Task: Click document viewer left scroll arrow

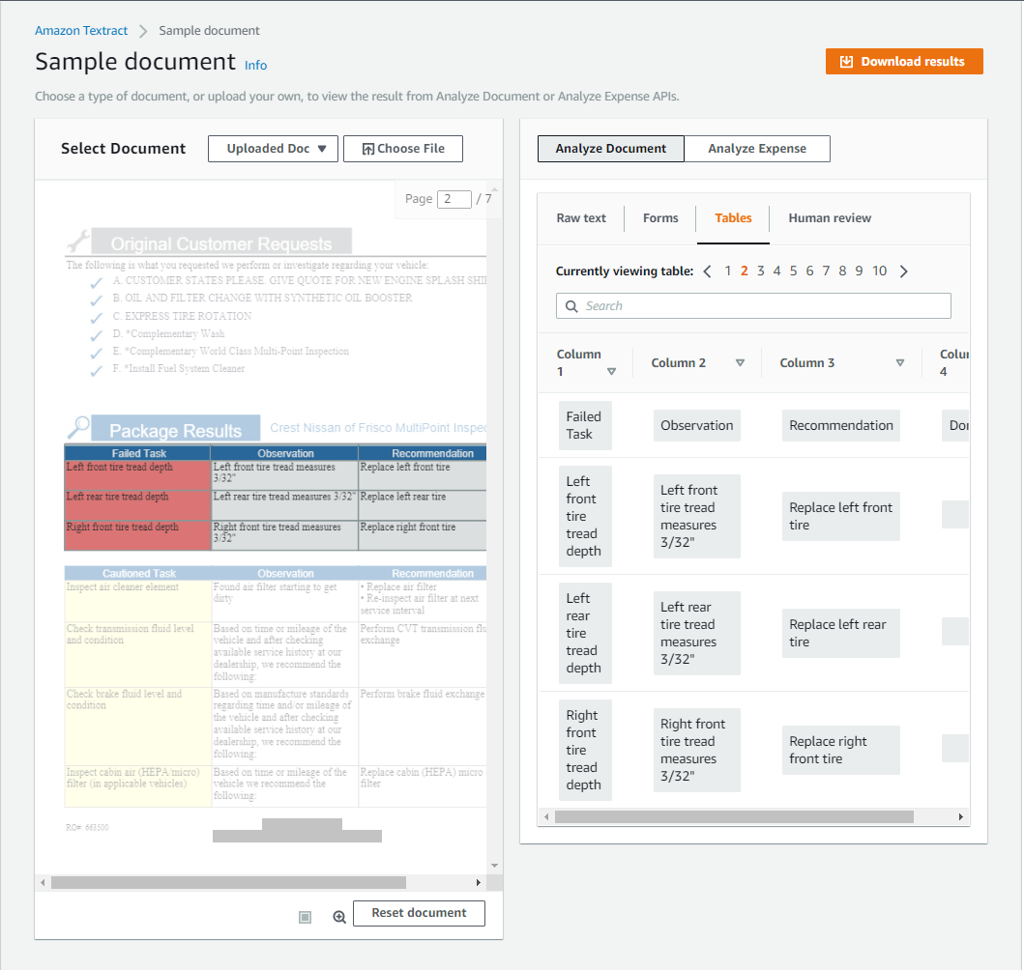Action: (43, 883)
